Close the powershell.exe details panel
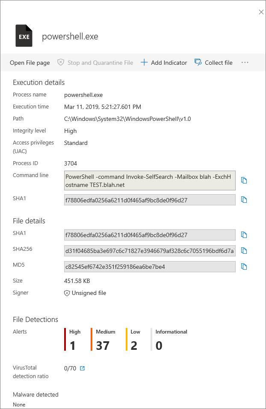Image resolution: width=266 pixels, height=409 pixels. tap(261, 12)
